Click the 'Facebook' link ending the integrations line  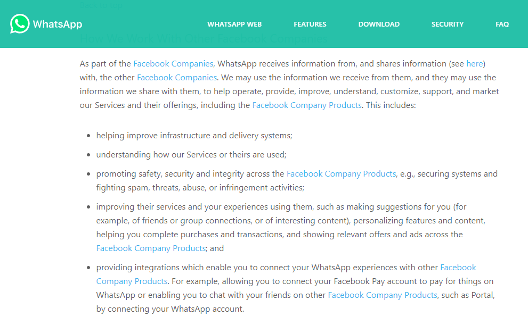(x=458, y=267)
